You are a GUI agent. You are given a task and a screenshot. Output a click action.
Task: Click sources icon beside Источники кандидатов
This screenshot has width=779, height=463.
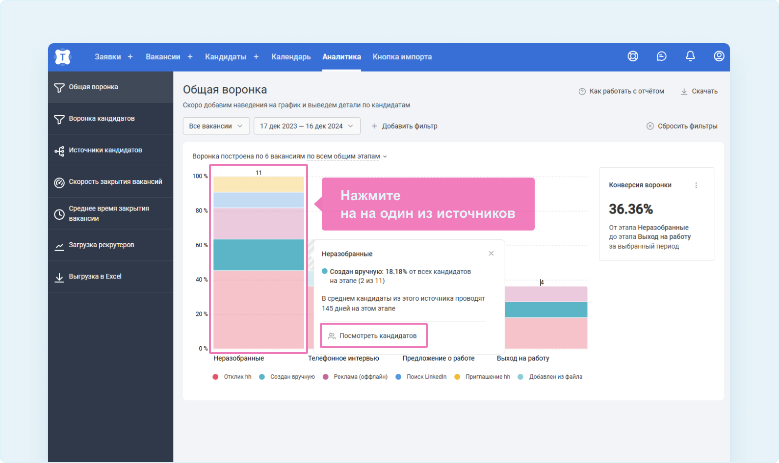click(59, 151)
